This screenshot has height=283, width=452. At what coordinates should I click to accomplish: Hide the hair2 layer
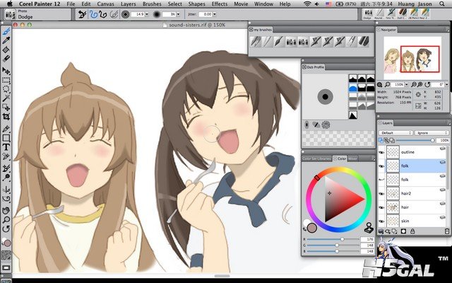tap(381, 193)
